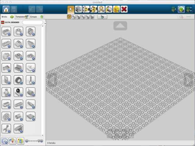Expand the basic bricks category

(6, 31)
